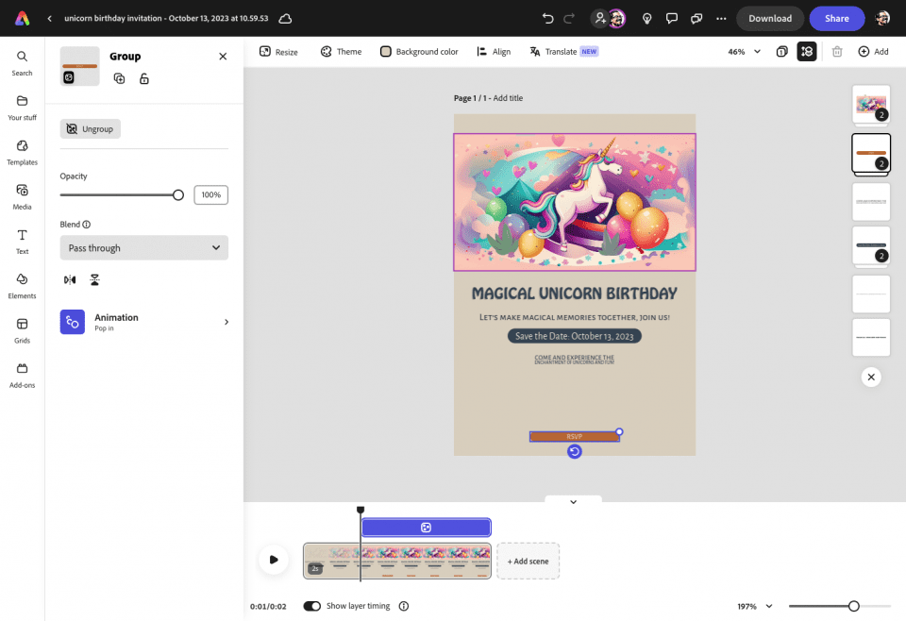Open the Templates panel in sidebar
906x621 pixels.
point(22,151)
